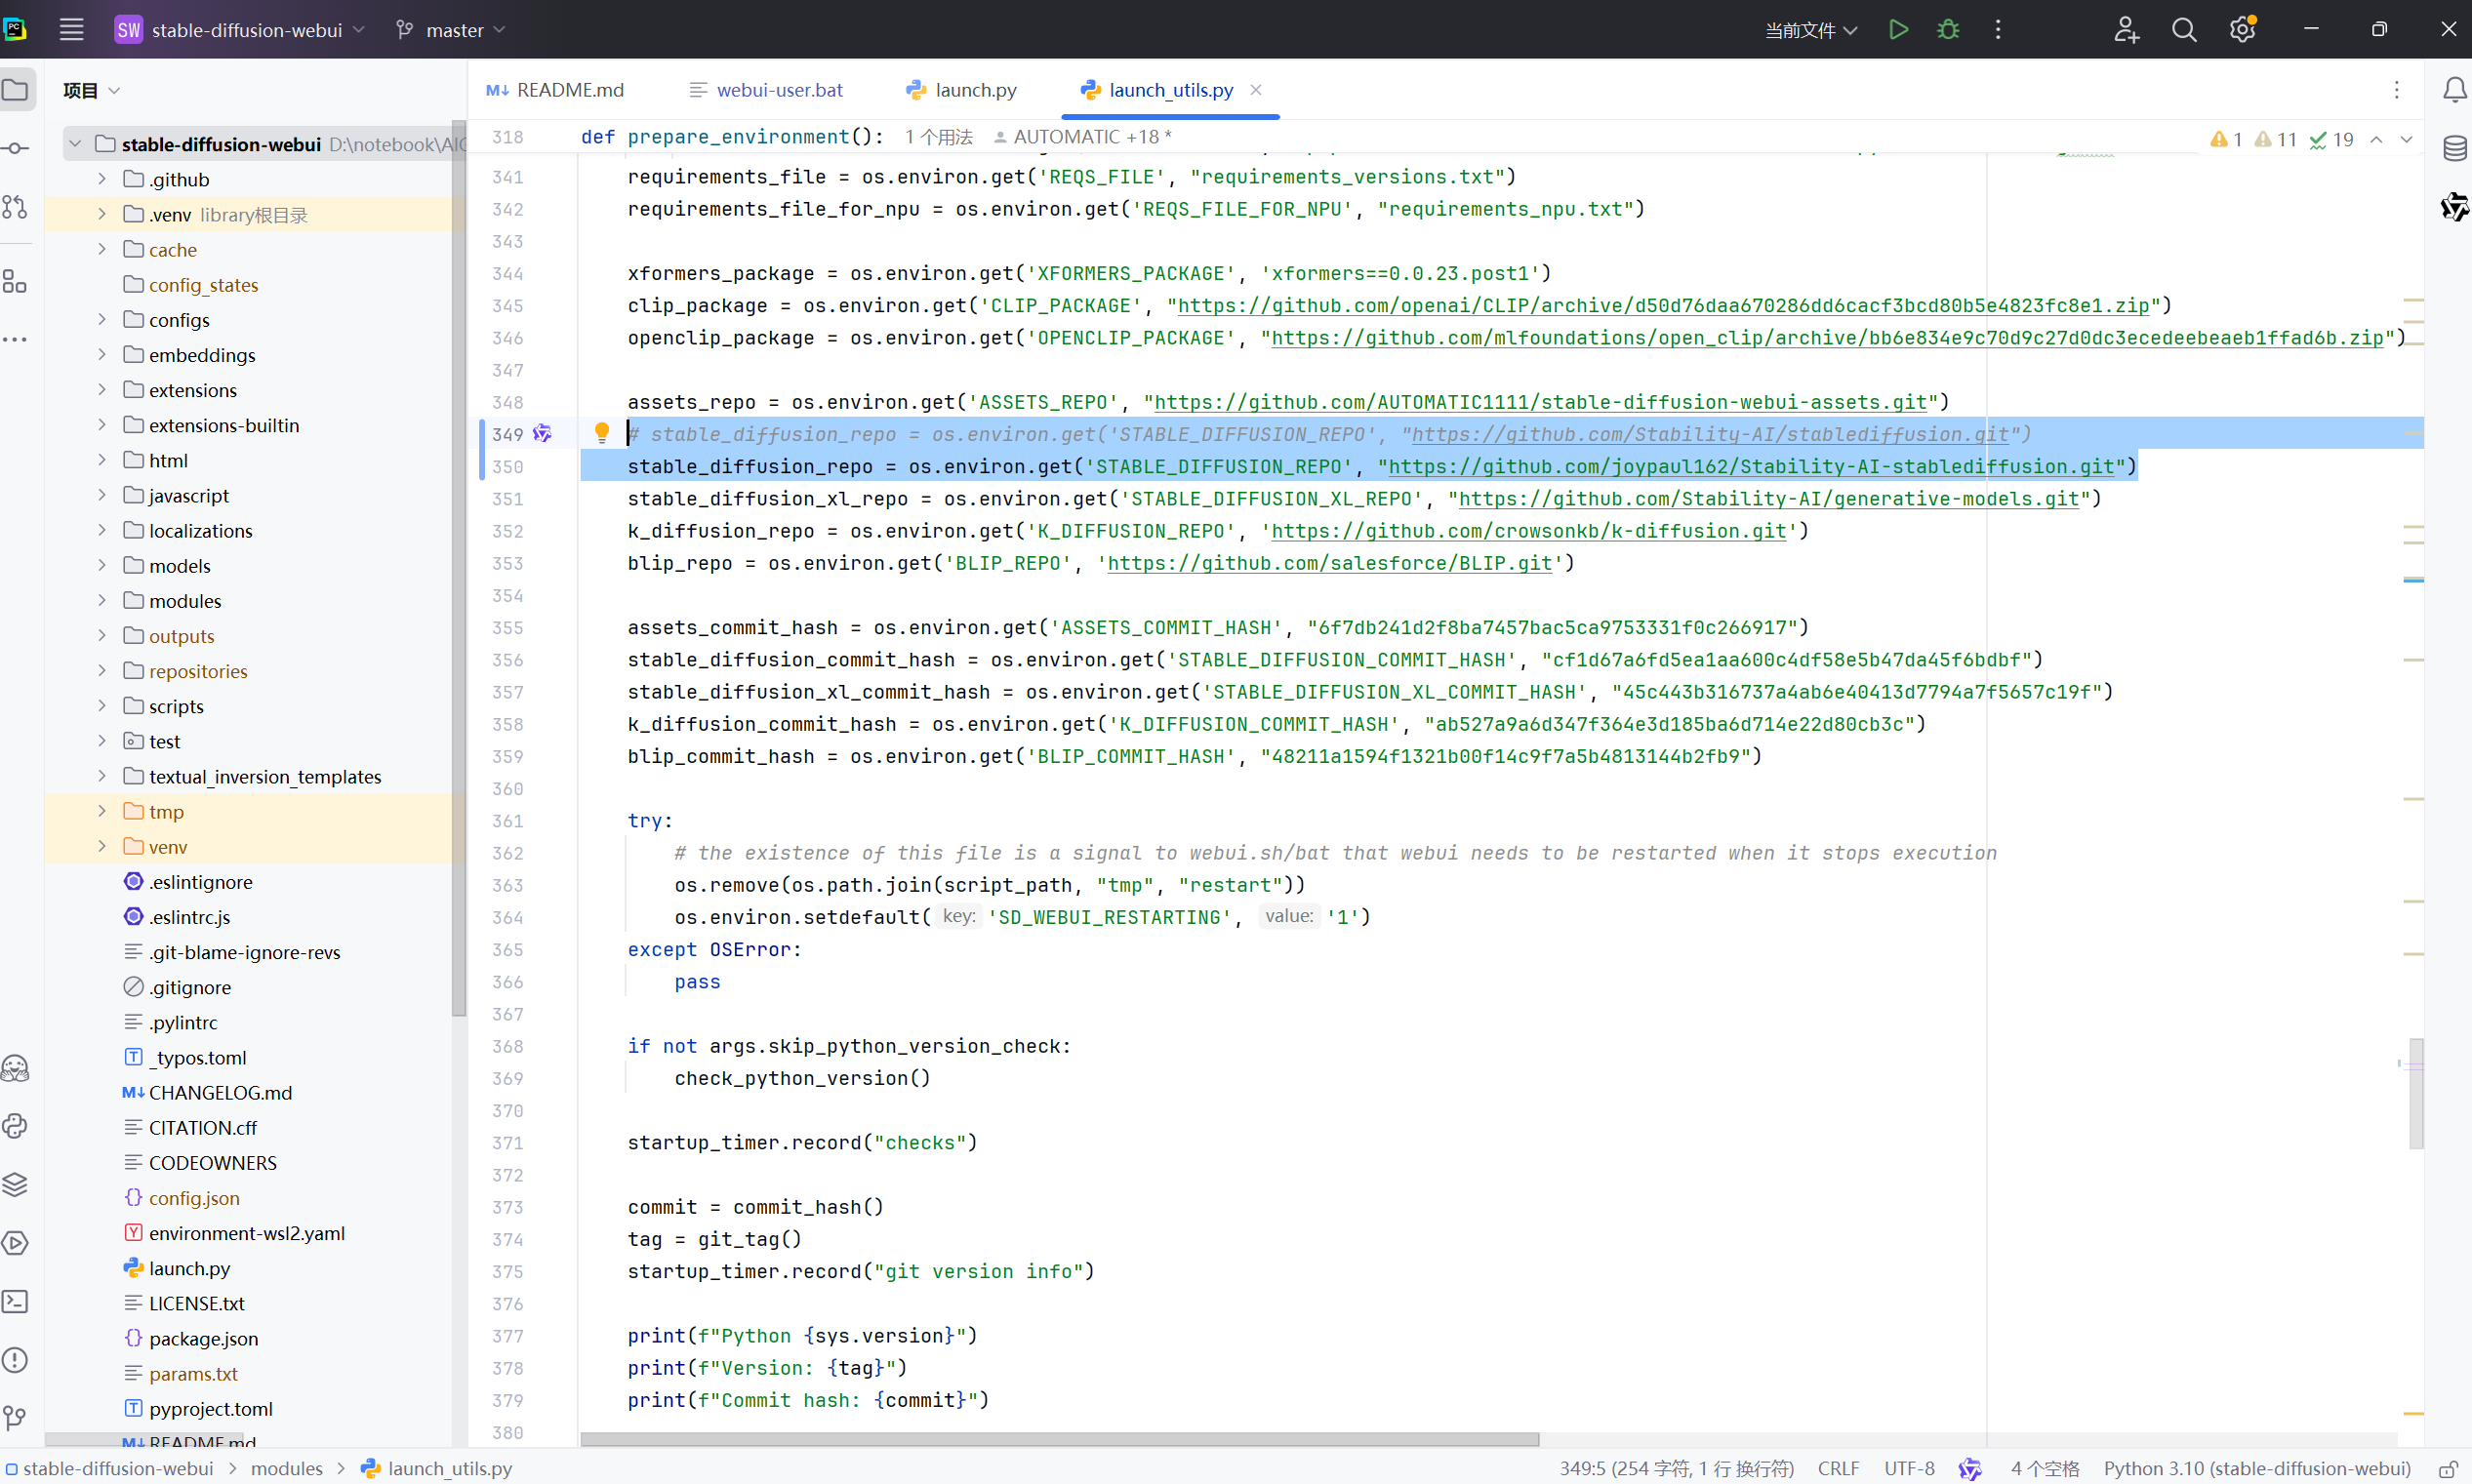Start debugging with the bug icon

(x=1948, y=29)
